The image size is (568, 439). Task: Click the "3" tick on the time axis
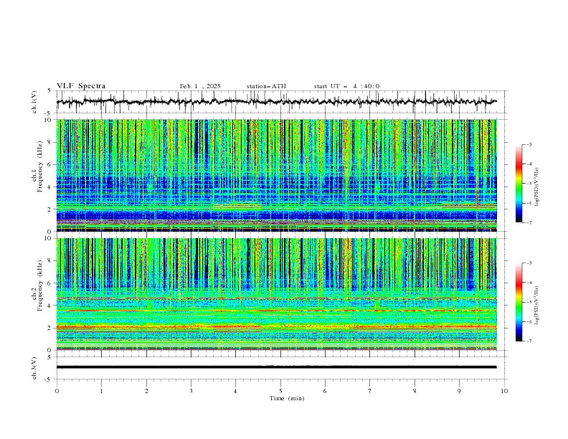point(191,391)
